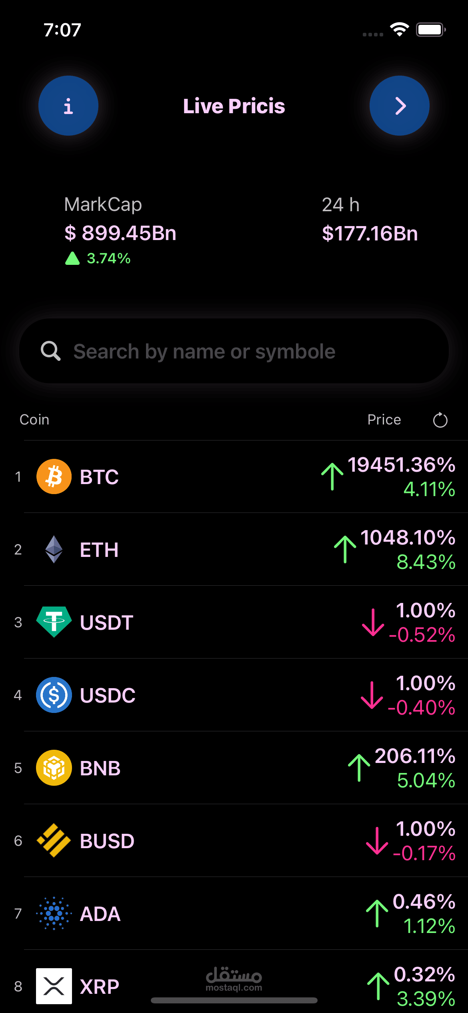Tap the info button
This screenshot has width=468, height=1013.
pos(68,106)
